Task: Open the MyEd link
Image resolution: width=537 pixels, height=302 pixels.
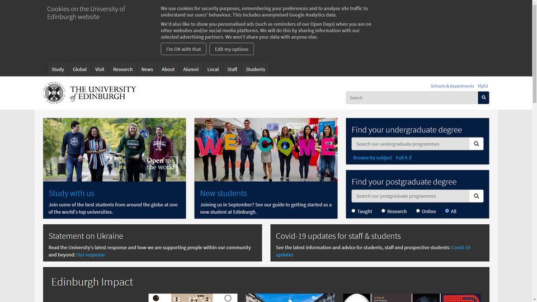Action: [x=483, y=86]
